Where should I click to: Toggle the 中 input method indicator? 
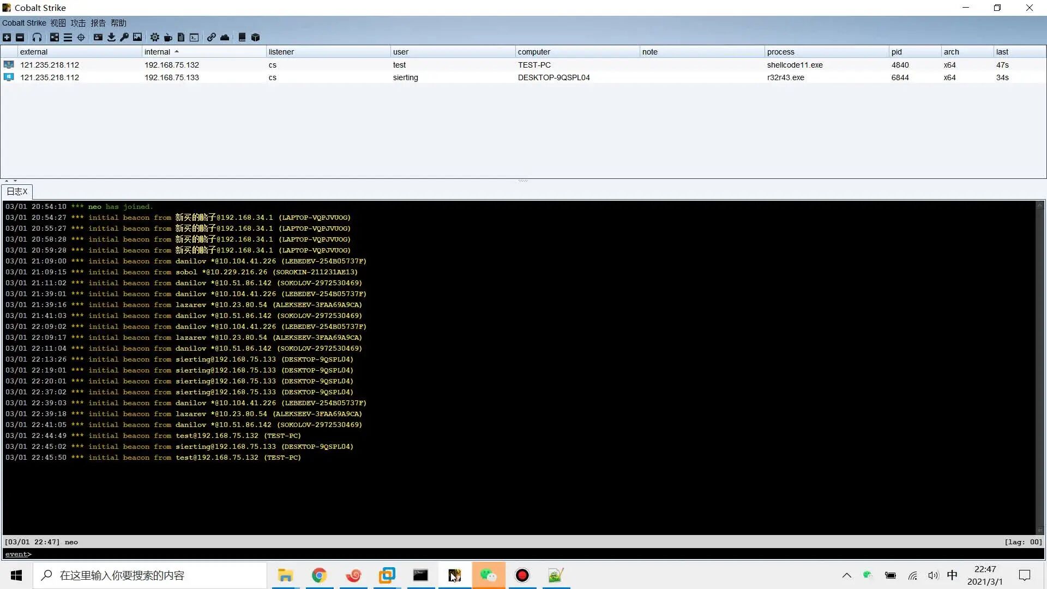coord(952,575)
